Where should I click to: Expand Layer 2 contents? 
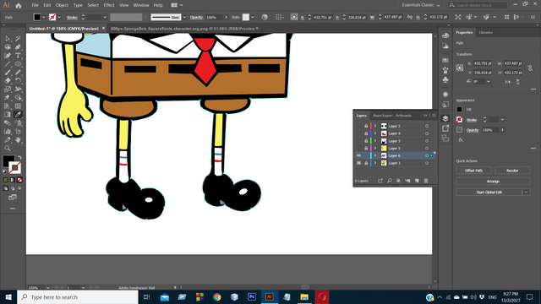click(x=375, y=126)
